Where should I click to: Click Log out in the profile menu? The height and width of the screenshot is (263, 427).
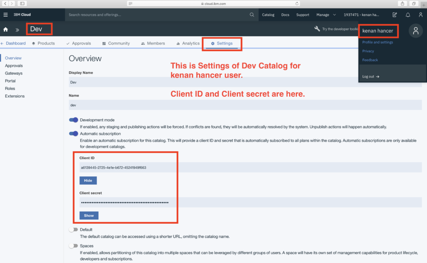coord(371,77)
